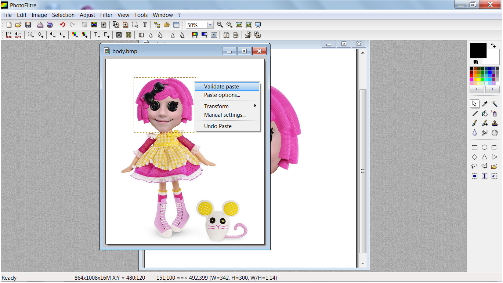Viewport: 503px width, 283px height.
Task: Choose Manual settings... from the context menu
Action: click(227, 115)
